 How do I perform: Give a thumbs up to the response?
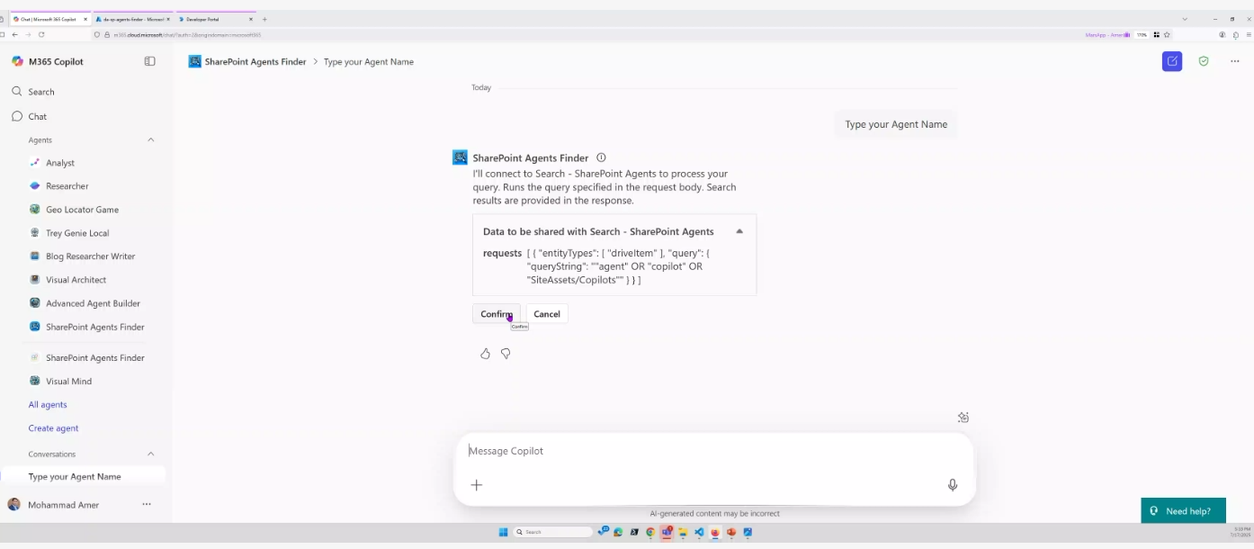[x=485, y=354]
